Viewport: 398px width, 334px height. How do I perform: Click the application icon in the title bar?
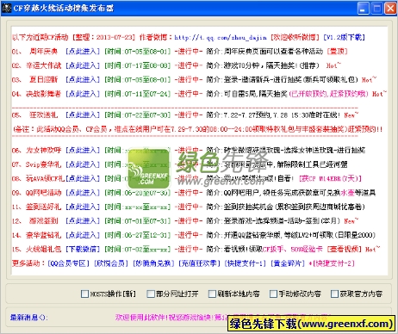6,8
